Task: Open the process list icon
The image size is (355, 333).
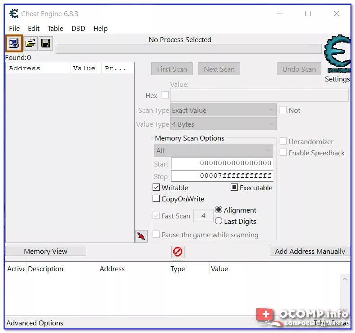Action: pos(14,43)
